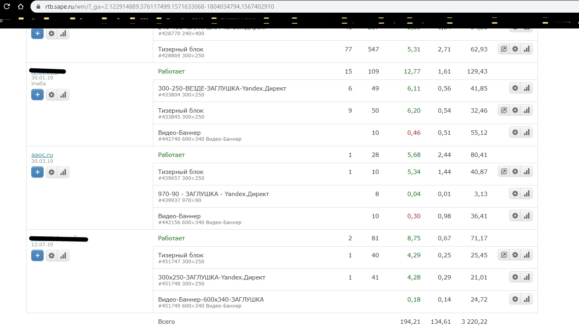Show statistics chart for block #433845
This screenshot has width=579, height=334.
(527, 110)
